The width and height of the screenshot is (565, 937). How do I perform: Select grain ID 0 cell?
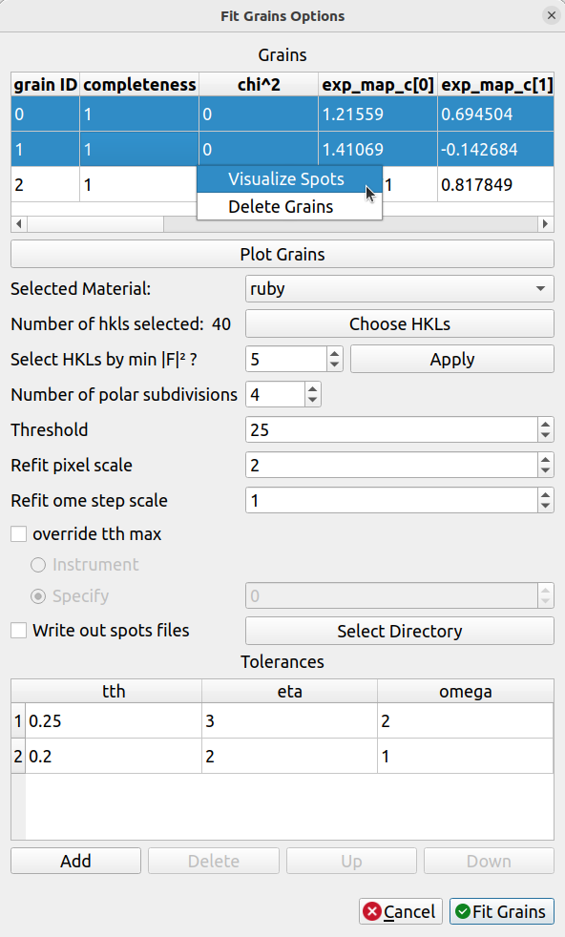click(x=46, y=115)
